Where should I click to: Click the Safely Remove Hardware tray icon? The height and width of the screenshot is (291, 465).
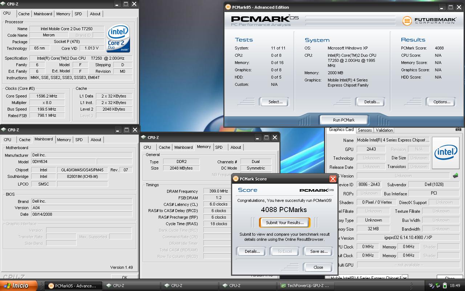[438, 286]
